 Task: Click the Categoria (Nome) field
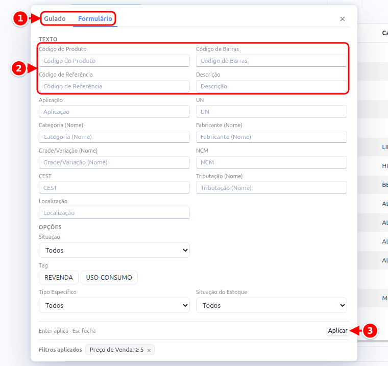click(114, 137)
